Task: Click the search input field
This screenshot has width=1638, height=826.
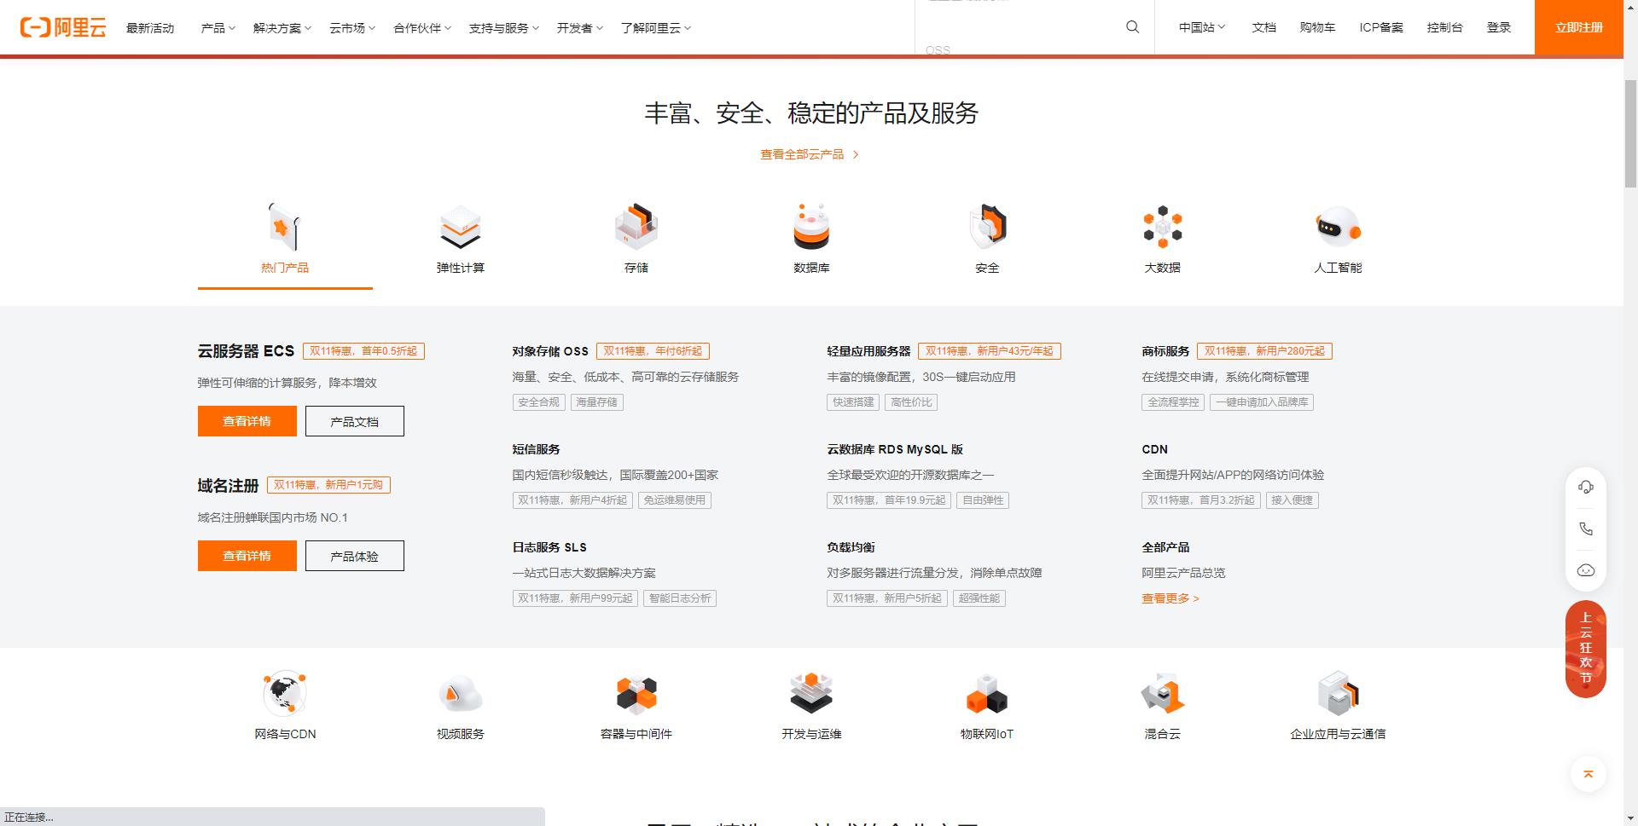Action: (x=1020, y=27)
